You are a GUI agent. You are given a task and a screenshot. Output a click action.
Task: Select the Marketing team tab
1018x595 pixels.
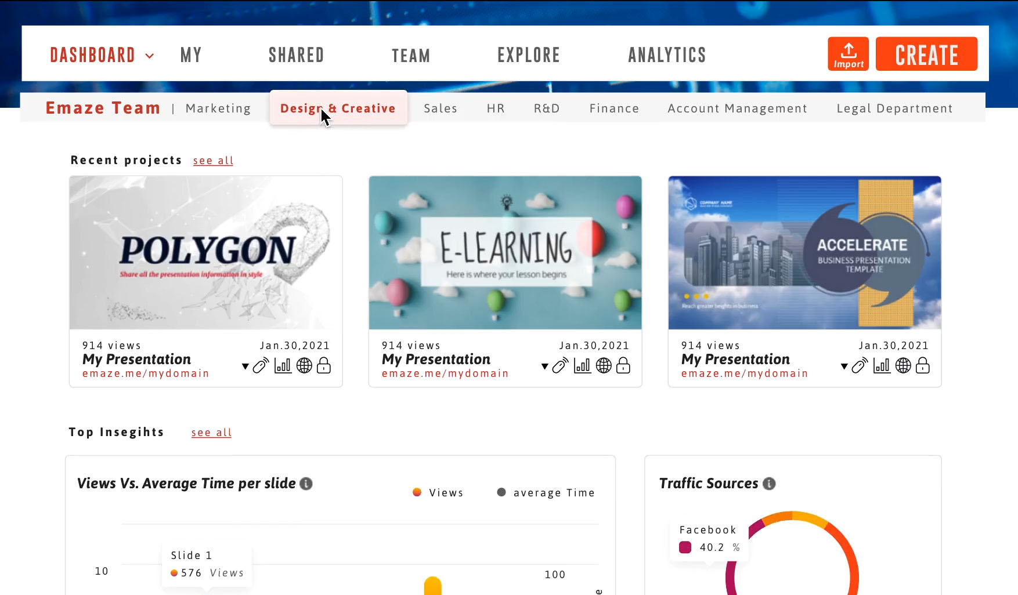coord(218,108)
